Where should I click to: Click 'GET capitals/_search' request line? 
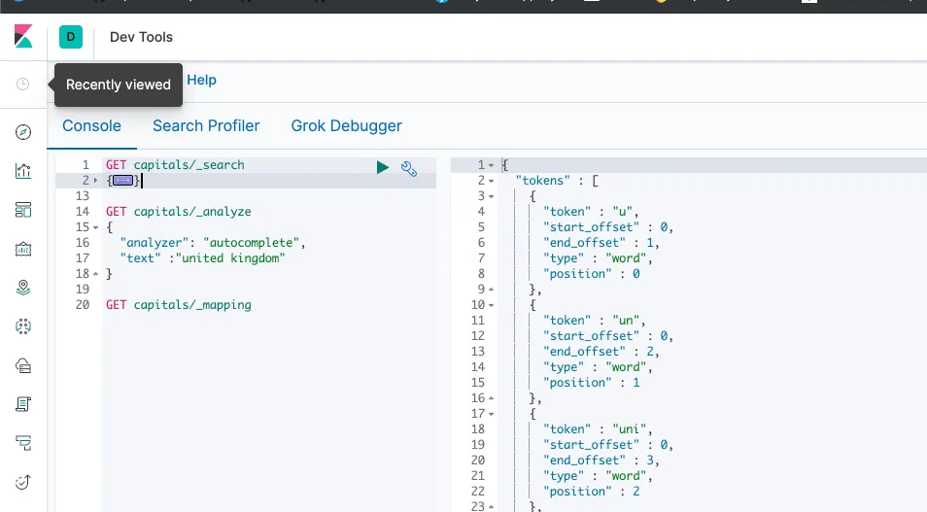pyautogui.click(x=175, y=165)
